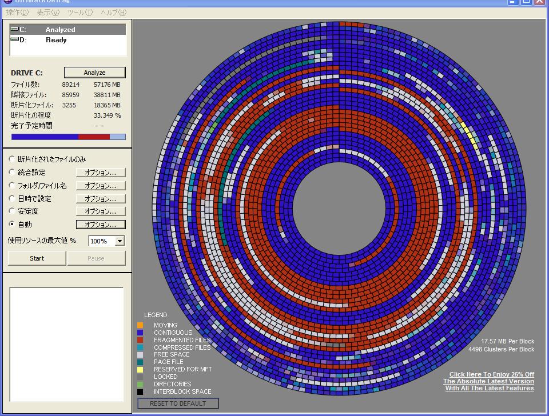
Task: Click the 33.349 % fragmentation value
Action: [x=107, y=115]
